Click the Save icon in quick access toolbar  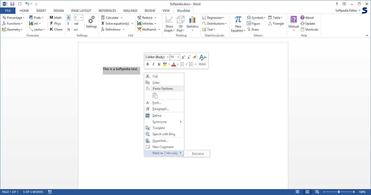(x=12, y=4)
